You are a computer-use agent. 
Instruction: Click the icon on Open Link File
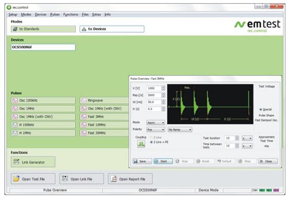[x=65, y=178]
